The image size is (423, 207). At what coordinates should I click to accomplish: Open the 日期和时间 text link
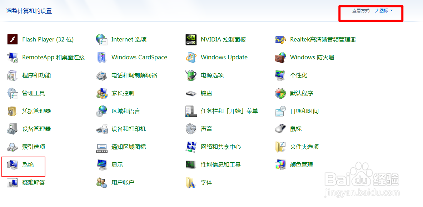point(304,111)
